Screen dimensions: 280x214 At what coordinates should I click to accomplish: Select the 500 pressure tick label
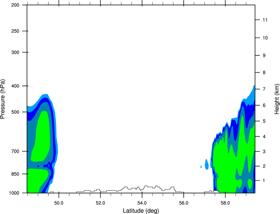tap(15, 112)
